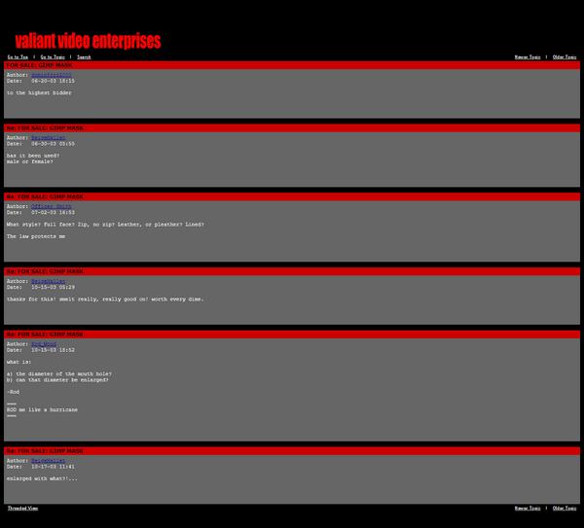This screenshot has width=584, height=528.
Task: Go to Newer Topic from top navigation
Action: pos(528,57)
